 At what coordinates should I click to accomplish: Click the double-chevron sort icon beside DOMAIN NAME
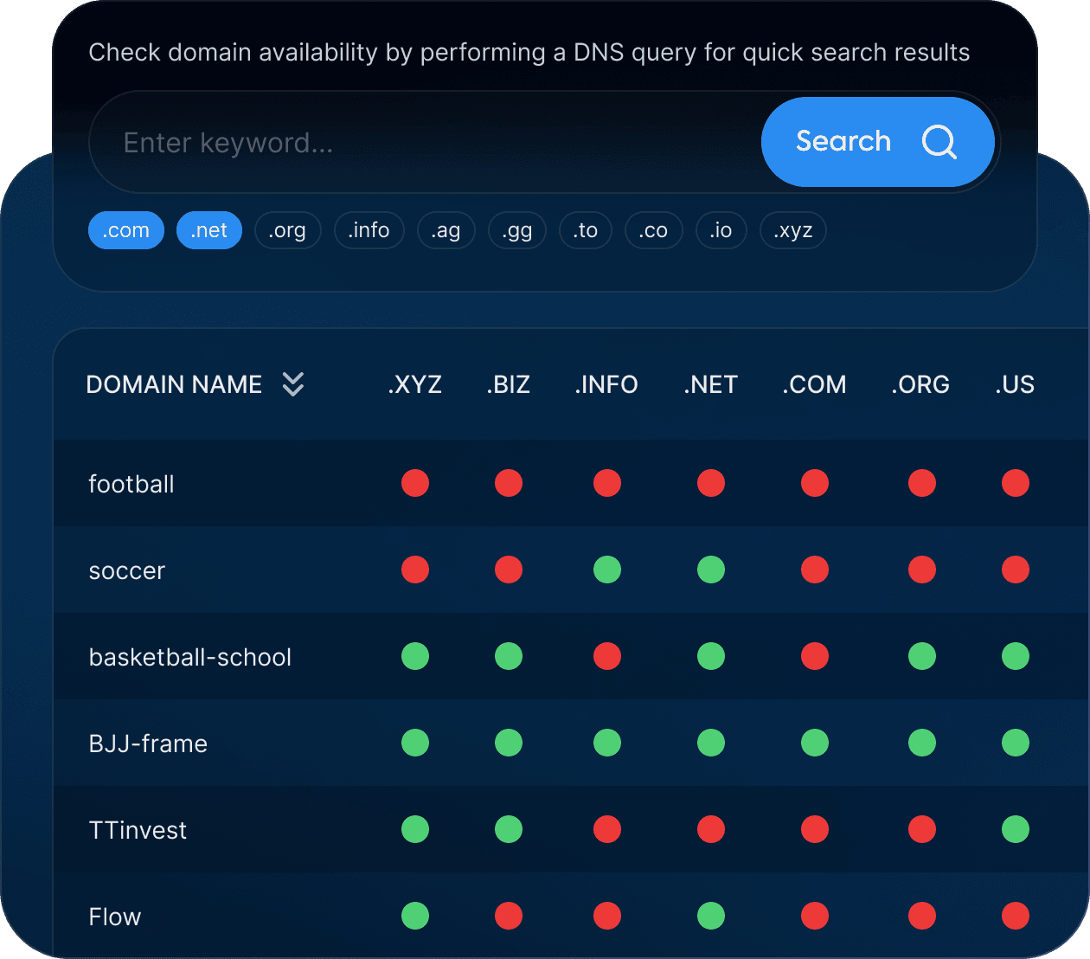(293, 384)
